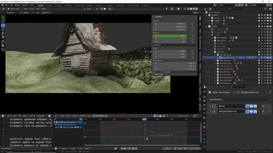Screen dimensions: 273x153
Task: Select the Measure tool
Action: (x=3, y=45)
